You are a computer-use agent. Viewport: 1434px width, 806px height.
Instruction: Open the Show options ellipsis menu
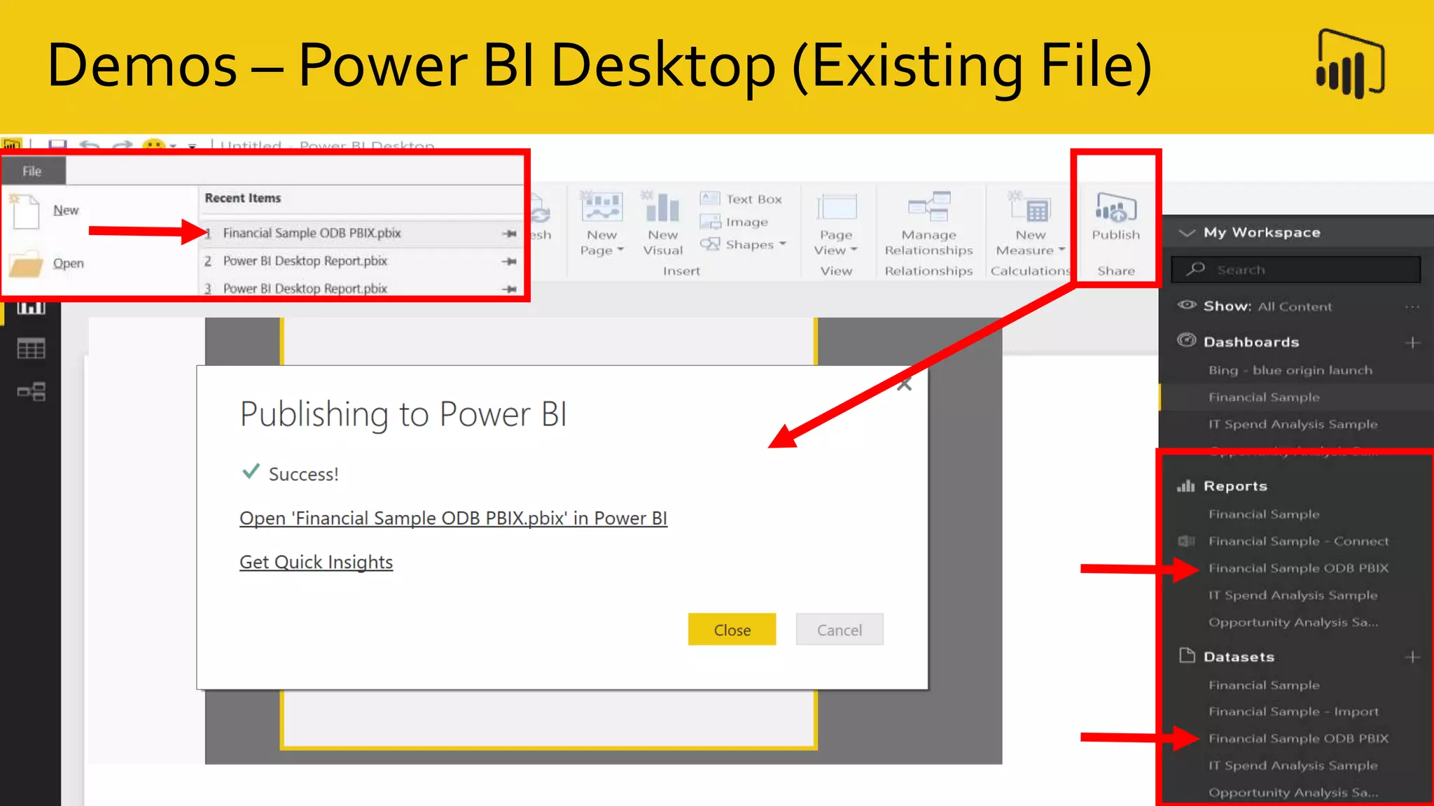[x=1412, y=307]
